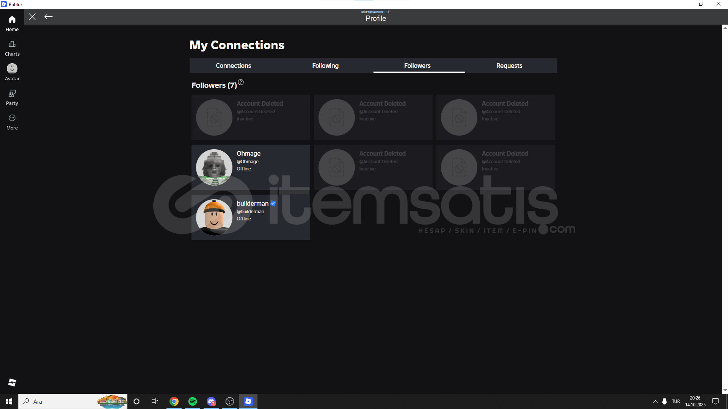
Task: Open Charts from the sidebar
Action: pyautogui.click(x=12, y=48)
